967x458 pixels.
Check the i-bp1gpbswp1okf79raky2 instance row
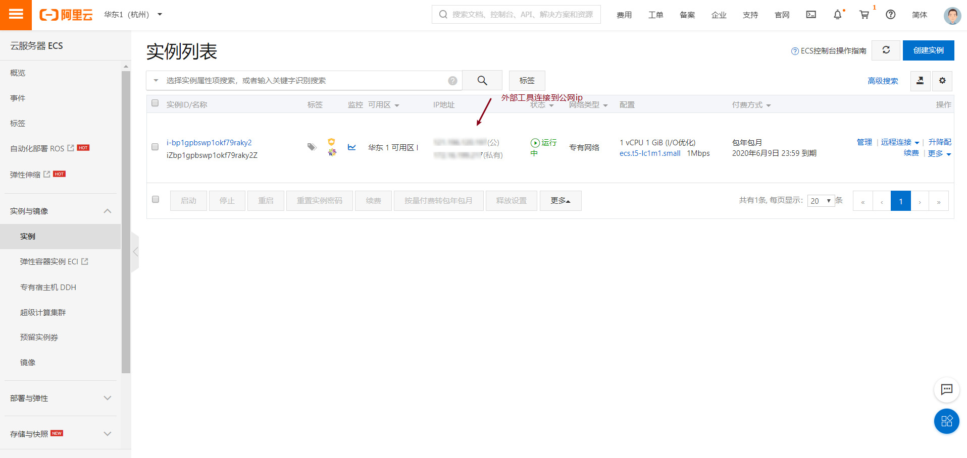click(155, 147)
